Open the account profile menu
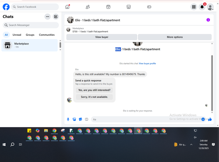 [x=210, y=7]
